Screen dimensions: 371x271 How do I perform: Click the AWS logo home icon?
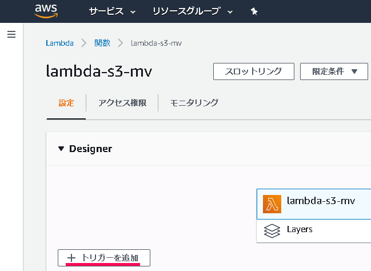click(x=46, y=11)
